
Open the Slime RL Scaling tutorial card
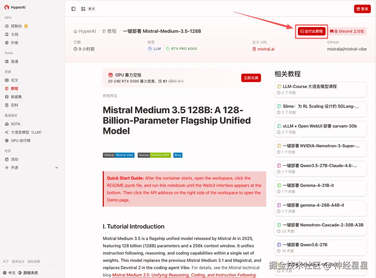pyautogui.click(x=320, y=109)
